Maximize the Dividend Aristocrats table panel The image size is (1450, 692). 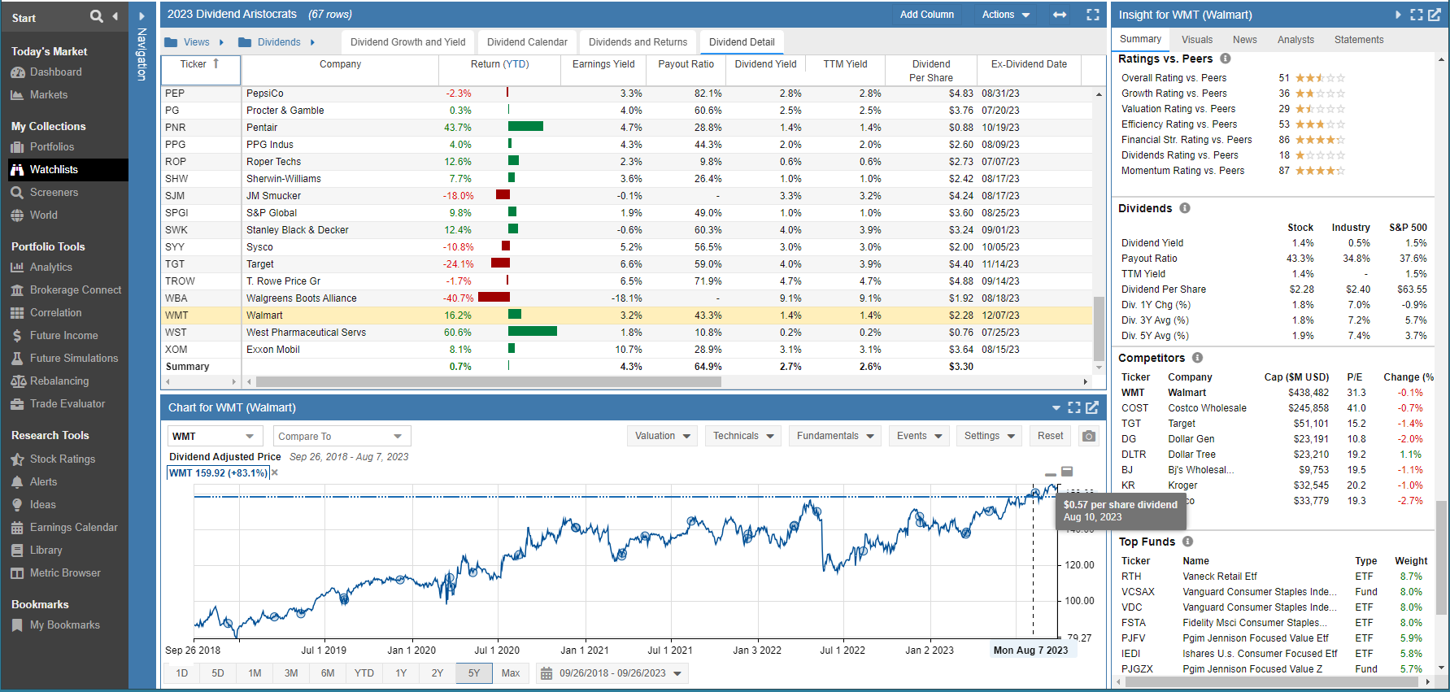[1093, 15]
